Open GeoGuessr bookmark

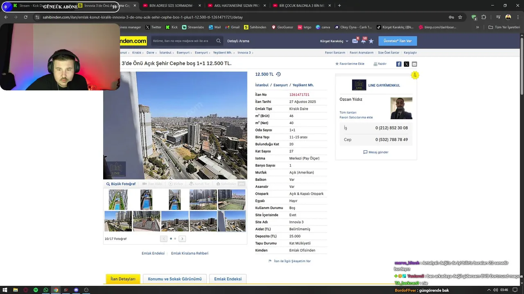coord(282,27)
